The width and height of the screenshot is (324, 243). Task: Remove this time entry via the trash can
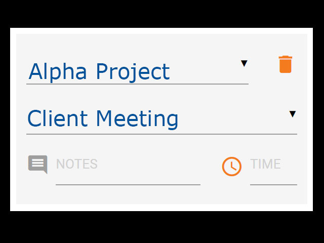[x=286, y=64]
